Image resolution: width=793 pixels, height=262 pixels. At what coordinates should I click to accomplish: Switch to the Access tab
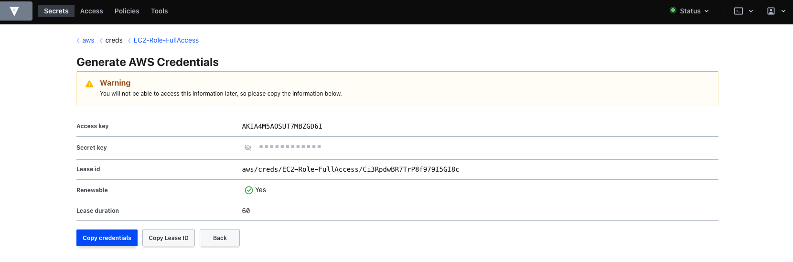tap(92, 11)
